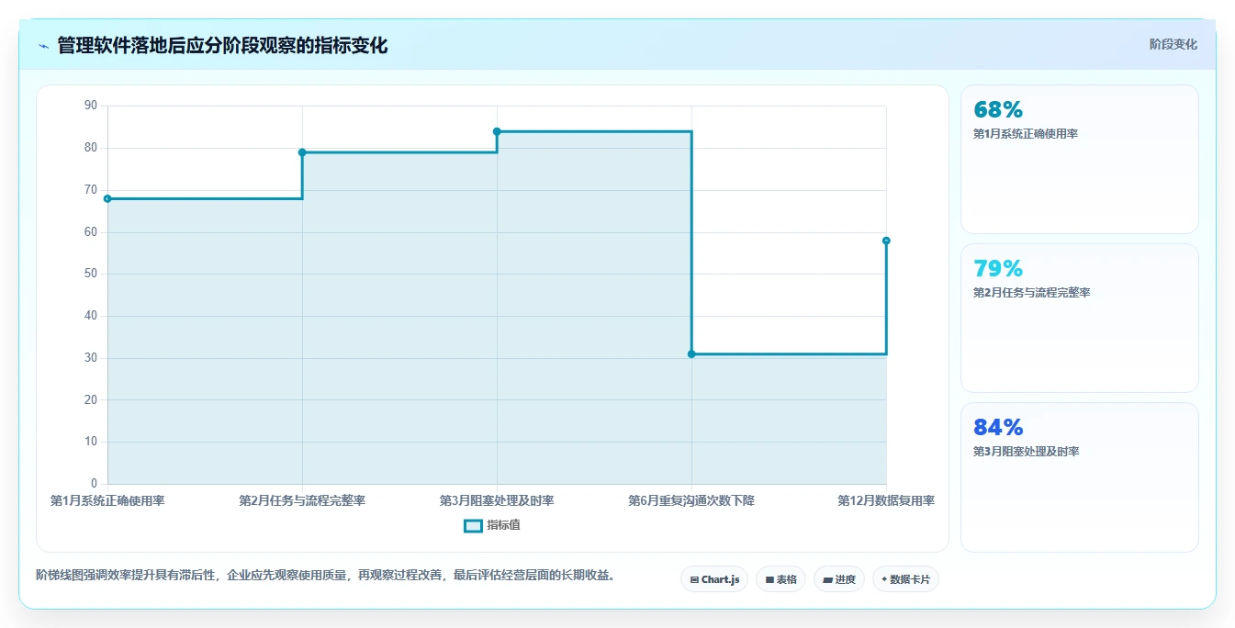Click the data point at value 31

(x=691, y=353)
